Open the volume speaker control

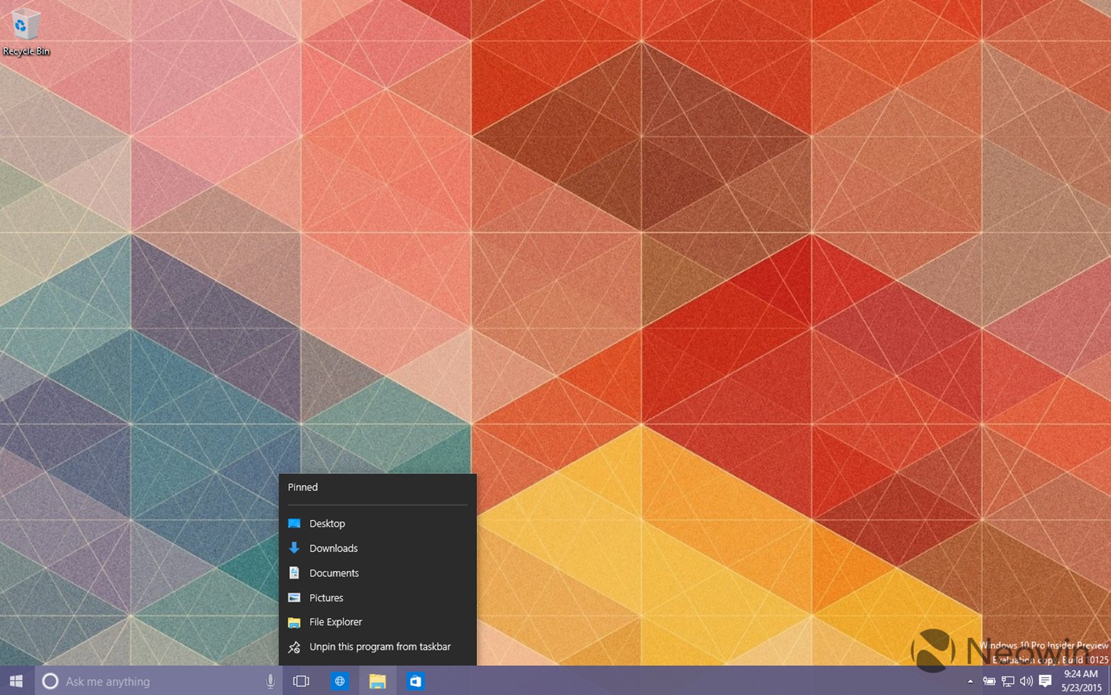pyautogui.click(x=1026, y=681)
